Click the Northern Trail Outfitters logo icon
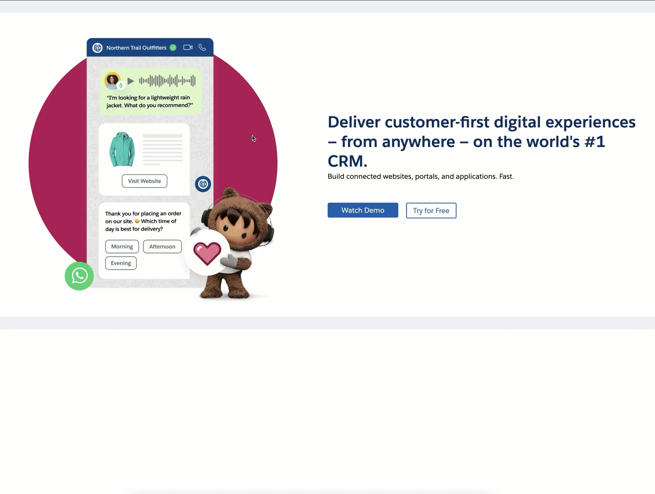655x494 pixels. pos(97,48)
